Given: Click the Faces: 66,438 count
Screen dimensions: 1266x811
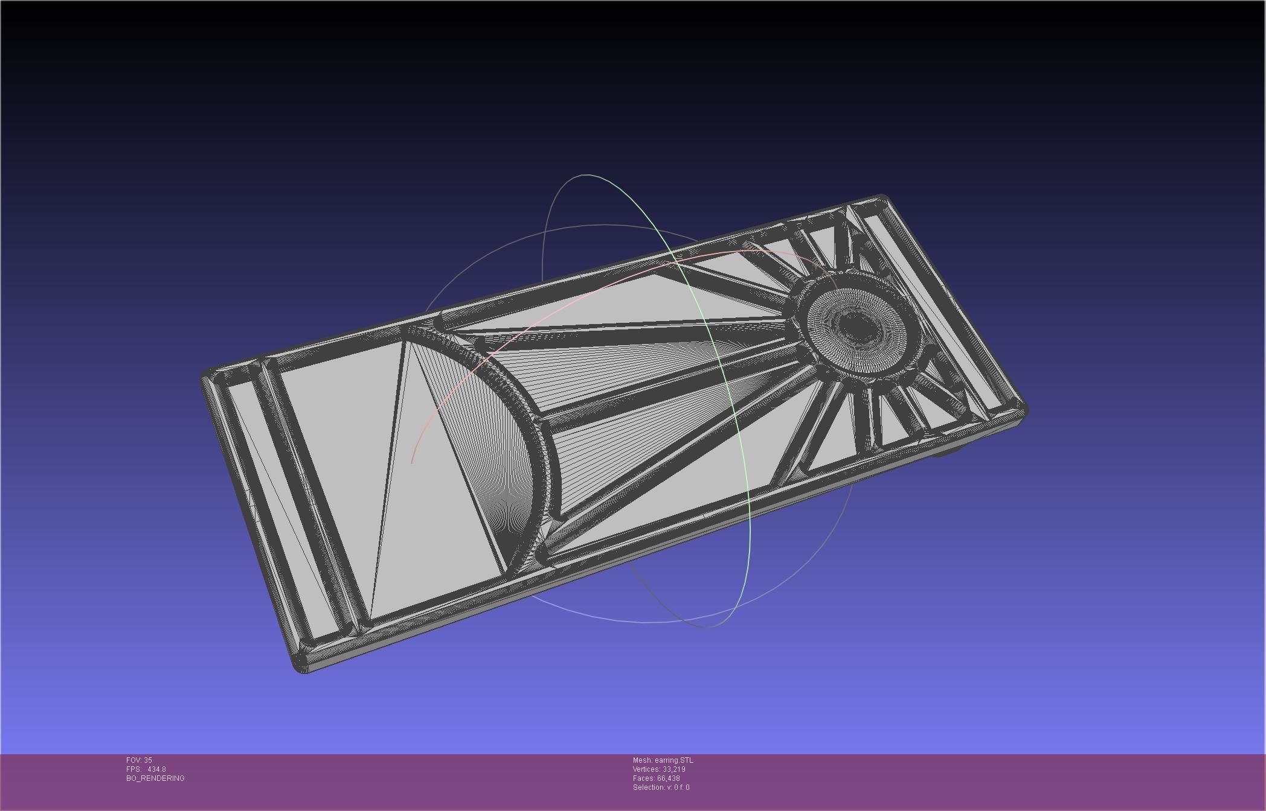Looking at the screenshot, I should tap(656, 778).
